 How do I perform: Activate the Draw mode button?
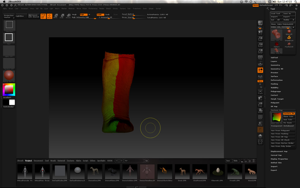(49, 16)
